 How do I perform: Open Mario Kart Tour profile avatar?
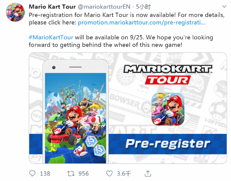(15, 12)
